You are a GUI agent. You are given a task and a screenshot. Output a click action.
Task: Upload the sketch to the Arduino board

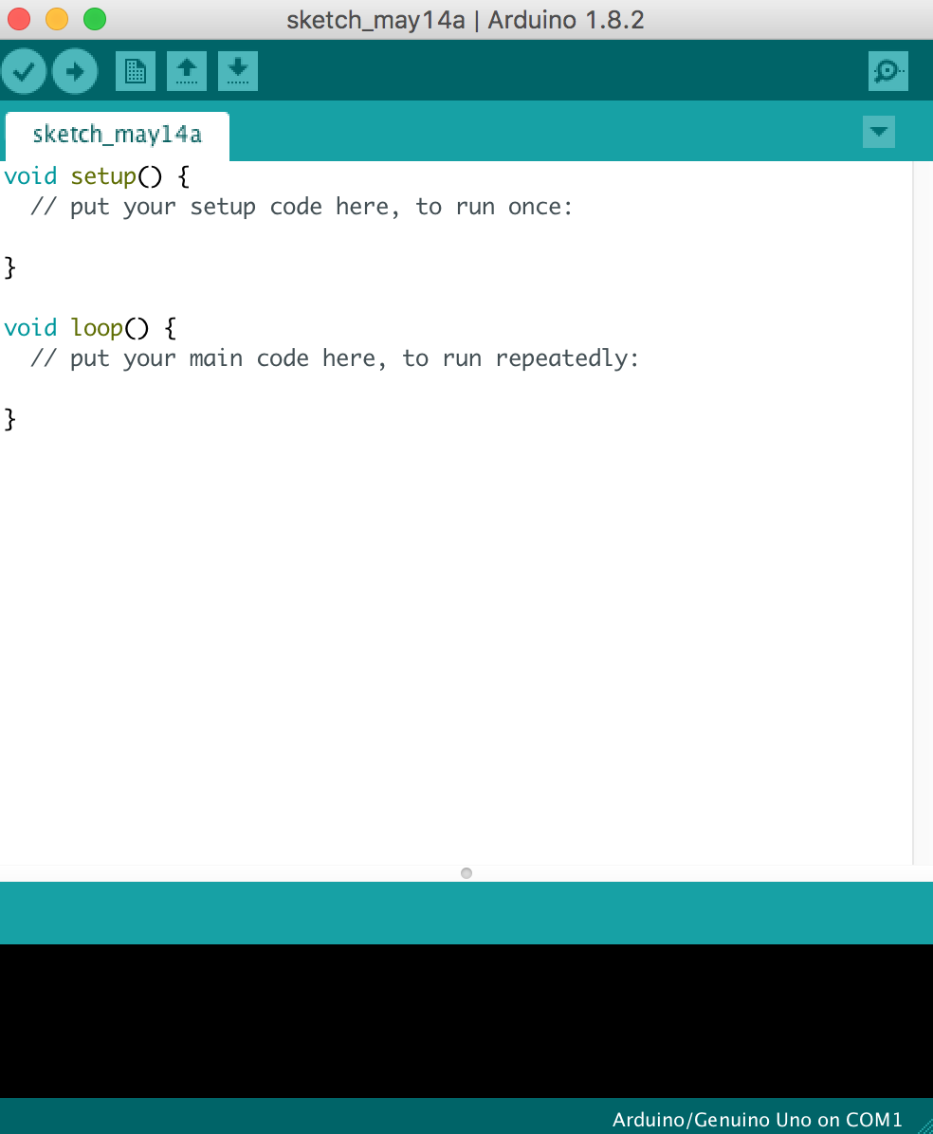[x=75, y=70]
